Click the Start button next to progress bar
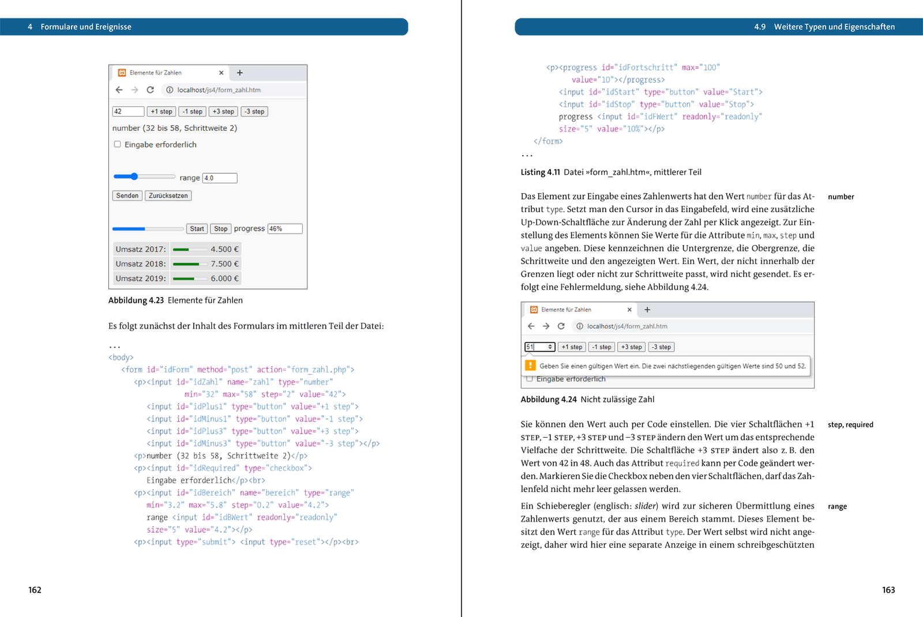This screenshot has width=923, height=617. (197, 229)
